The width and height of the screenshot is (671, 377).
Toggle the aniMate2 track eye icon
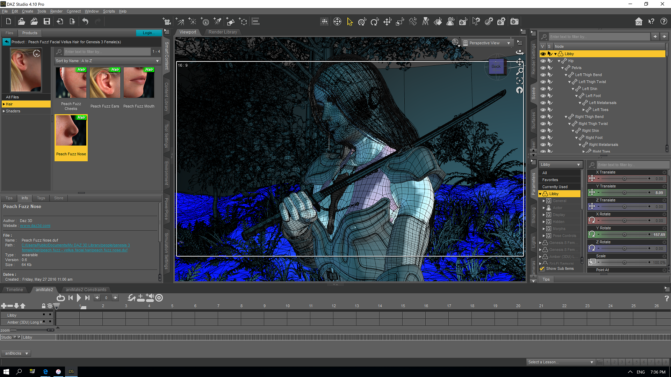[50, 306]
